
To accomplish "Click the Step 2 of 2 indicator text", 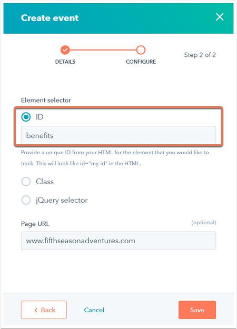I will click(x=200, y=55).
